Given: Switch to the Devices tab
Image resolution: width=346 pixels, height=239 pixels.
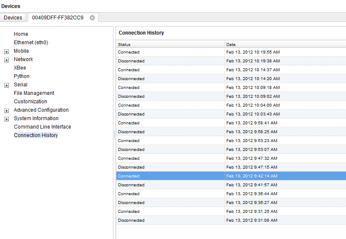Looking at the screenshot, I should pos(13,18).
